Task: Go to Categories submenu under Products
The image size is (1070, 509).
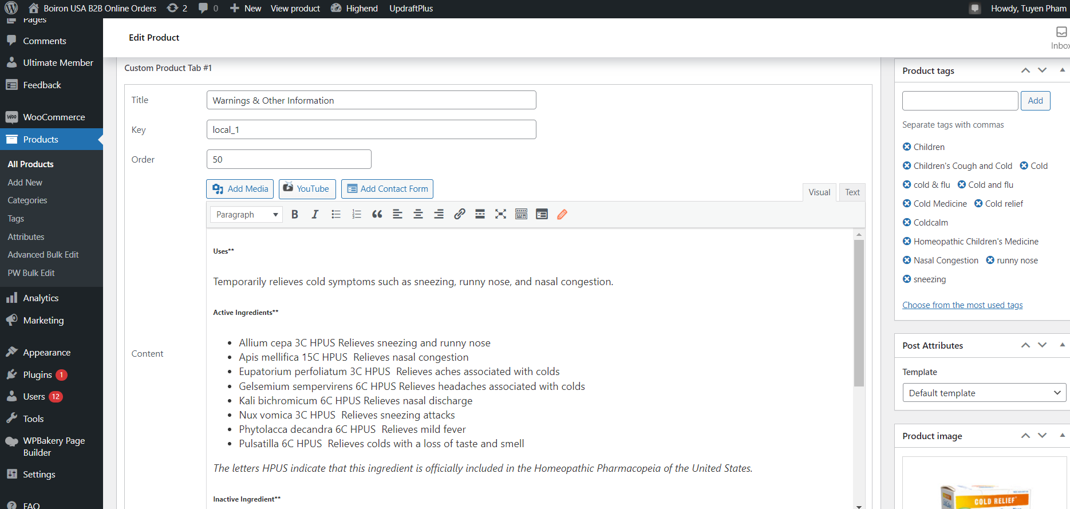Action: point(27,200)
